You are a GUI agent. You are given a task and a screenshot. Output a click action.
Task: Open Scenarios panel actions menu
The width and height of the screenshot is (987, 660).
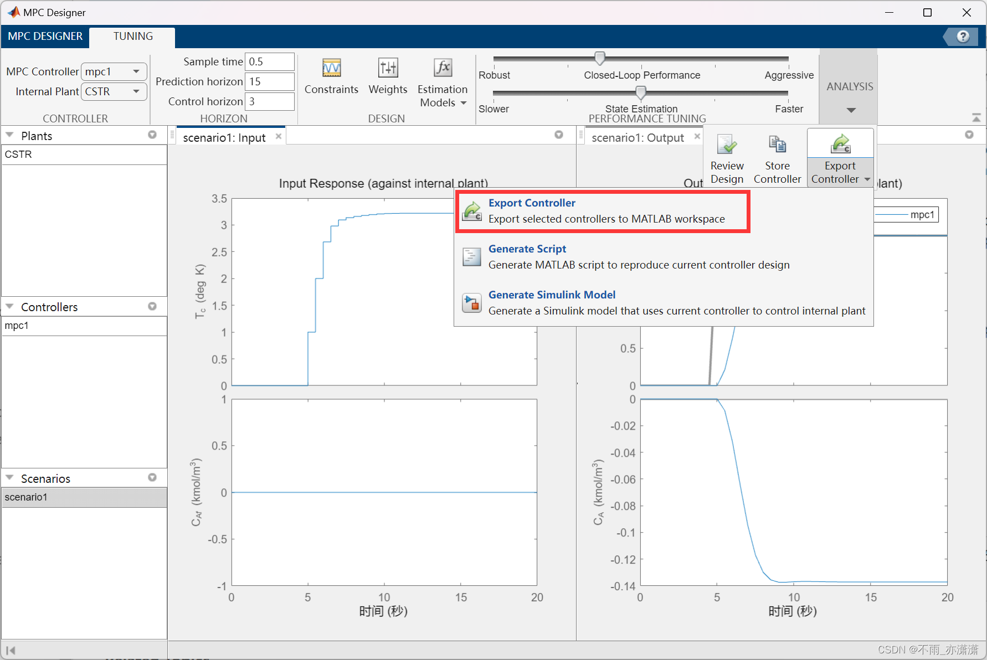point(152,477)
